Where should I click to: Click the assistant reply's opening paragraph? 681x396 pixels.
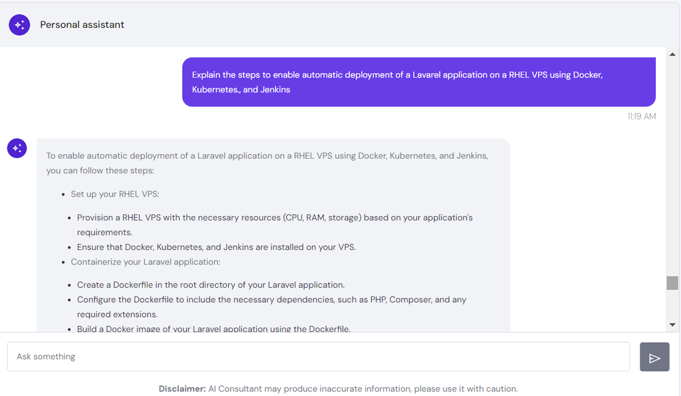click(267, 163)
